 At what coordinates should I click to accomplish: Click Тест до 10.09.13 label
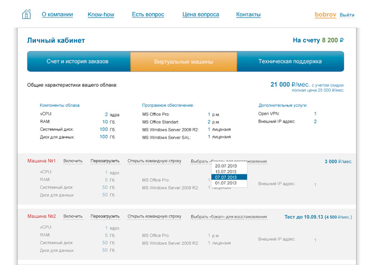(x=304, y=217)
